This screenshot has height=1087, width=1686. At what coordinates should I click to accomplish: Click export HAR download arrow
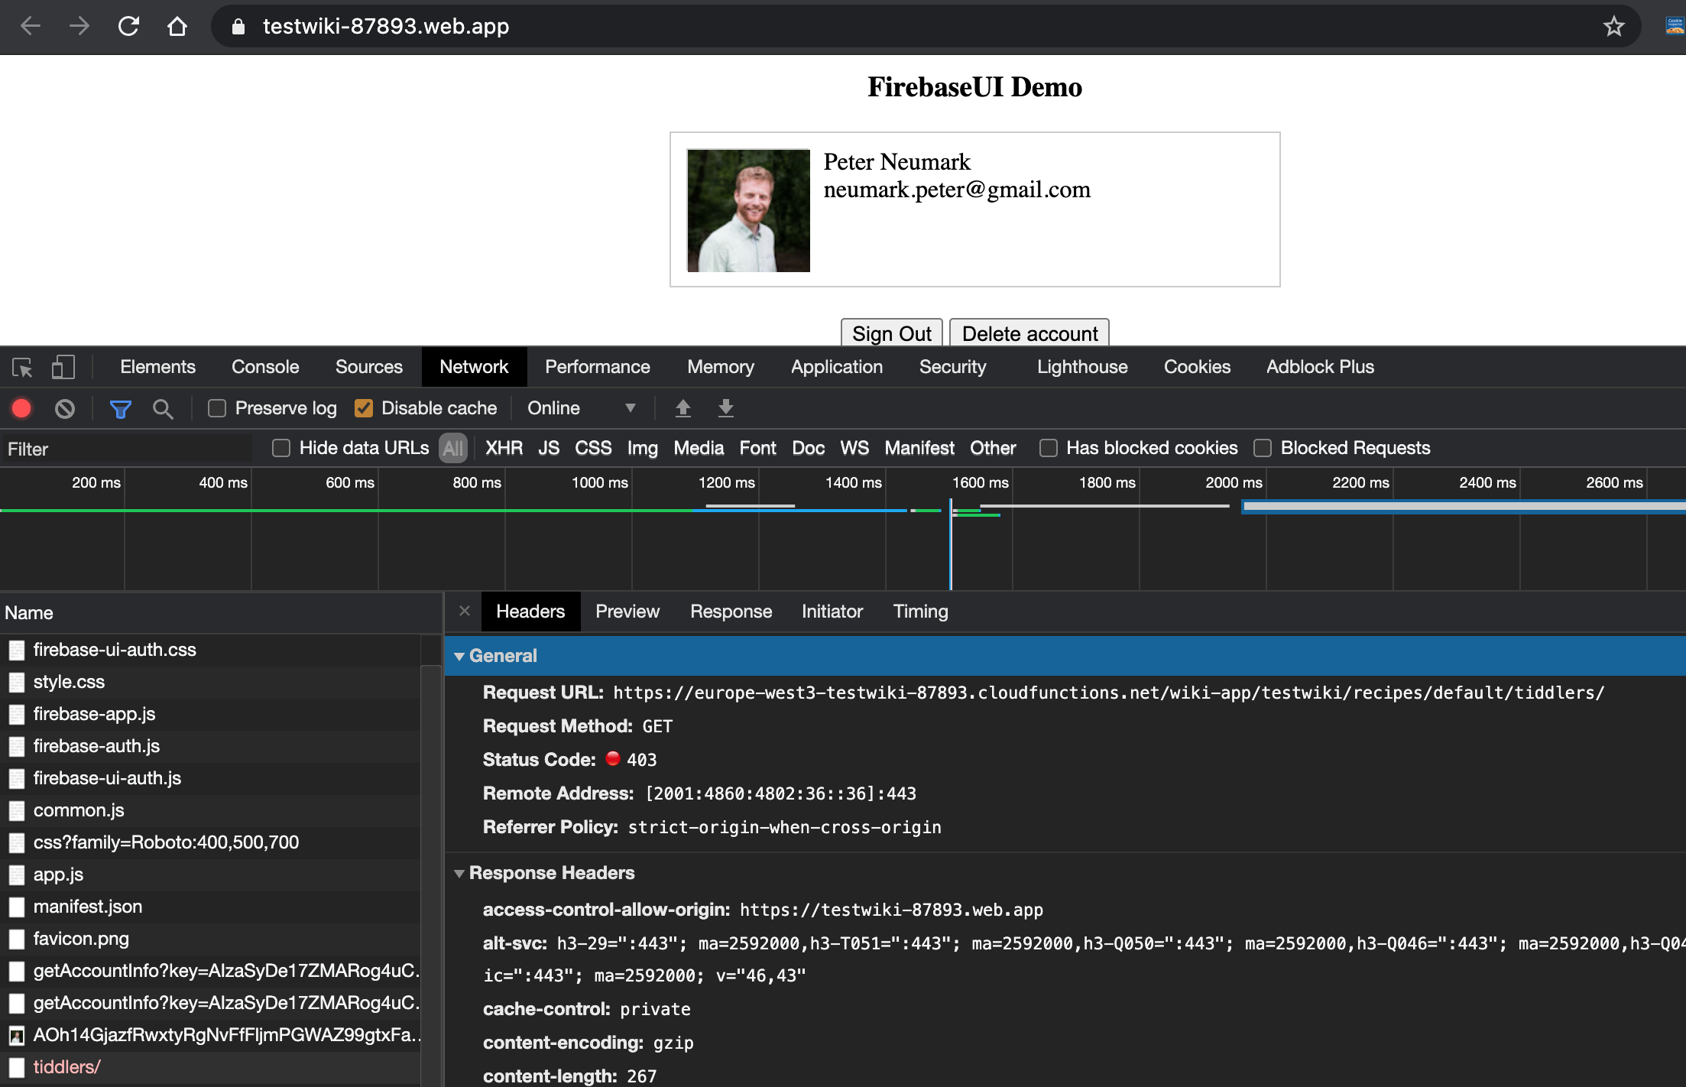pos(725,408)
